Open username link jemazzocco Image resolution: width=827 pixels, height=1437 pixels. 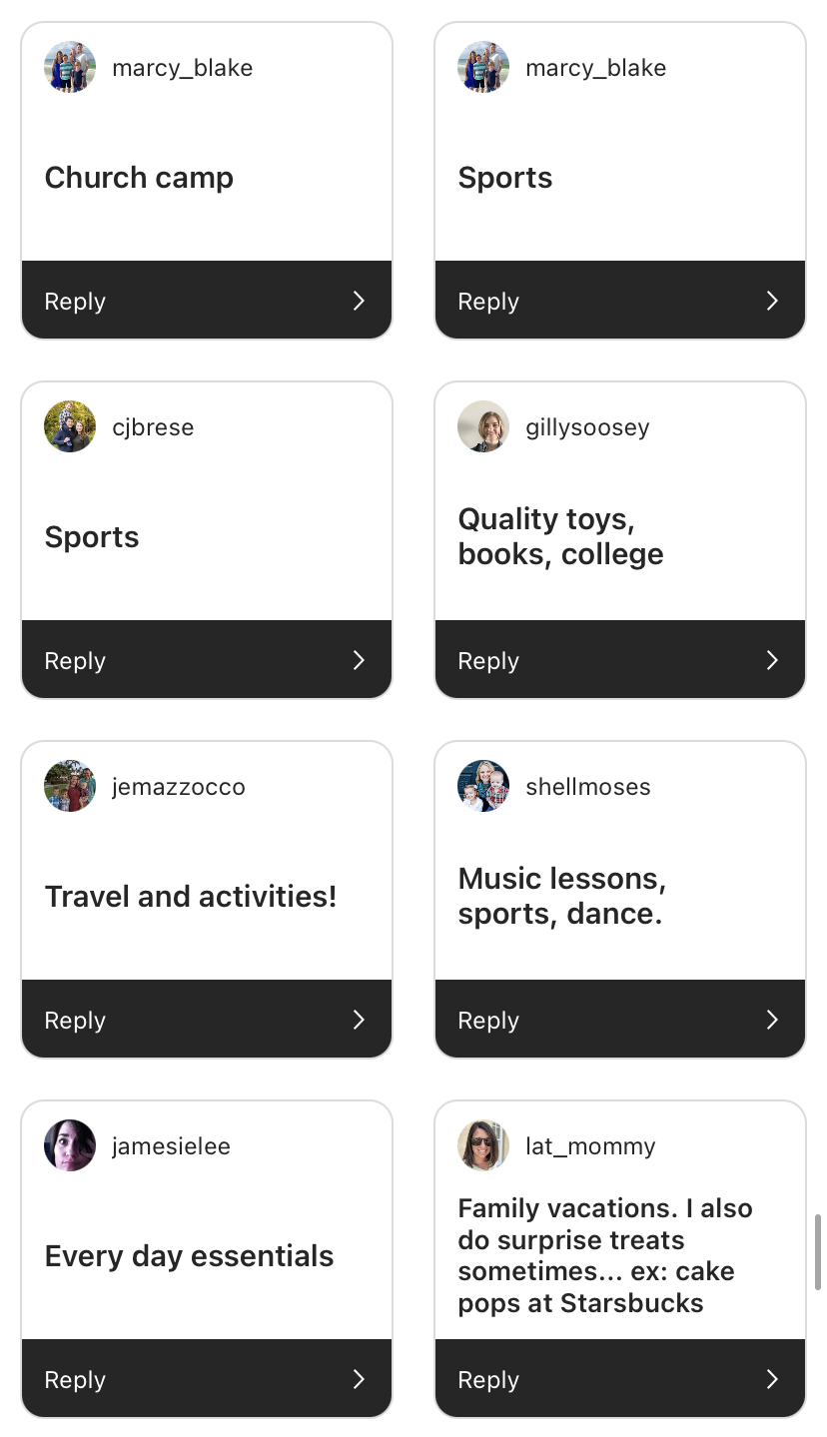click(179, 787)
